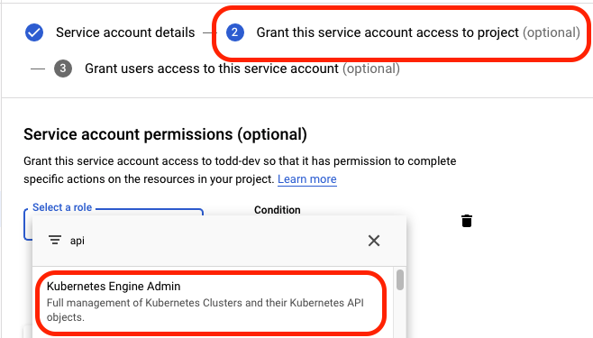
Task: Click the Kubernetes Engine Admin description text
Action: [x=205, y=310]
